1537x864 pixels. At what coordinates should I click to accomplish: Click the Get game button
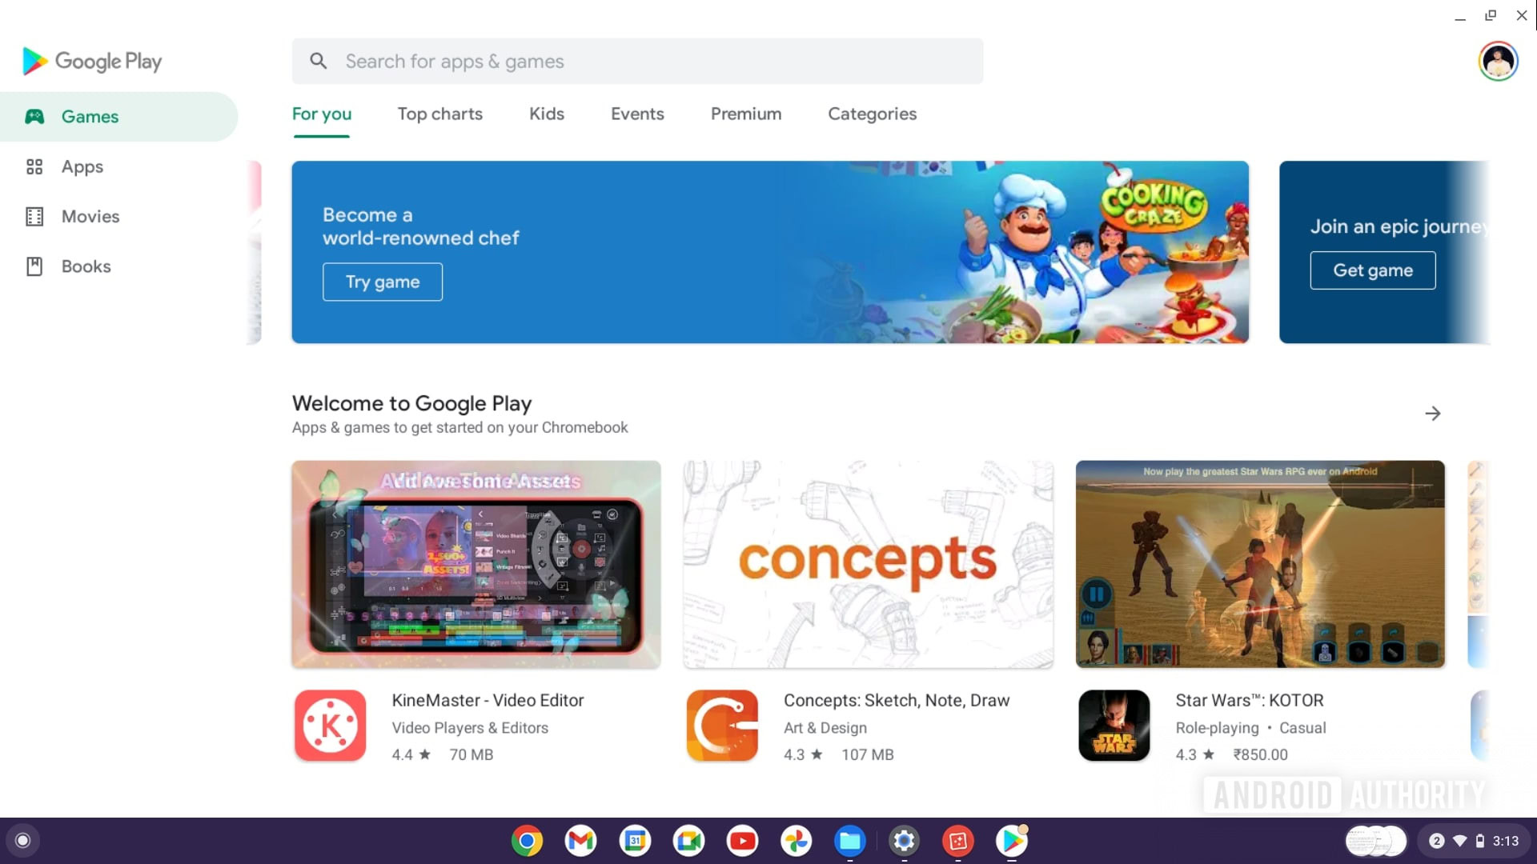1372,270
